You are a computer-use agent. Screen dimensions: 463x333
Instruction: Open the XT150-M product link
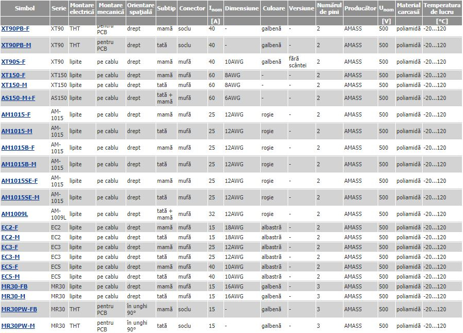tap(14, 85)
